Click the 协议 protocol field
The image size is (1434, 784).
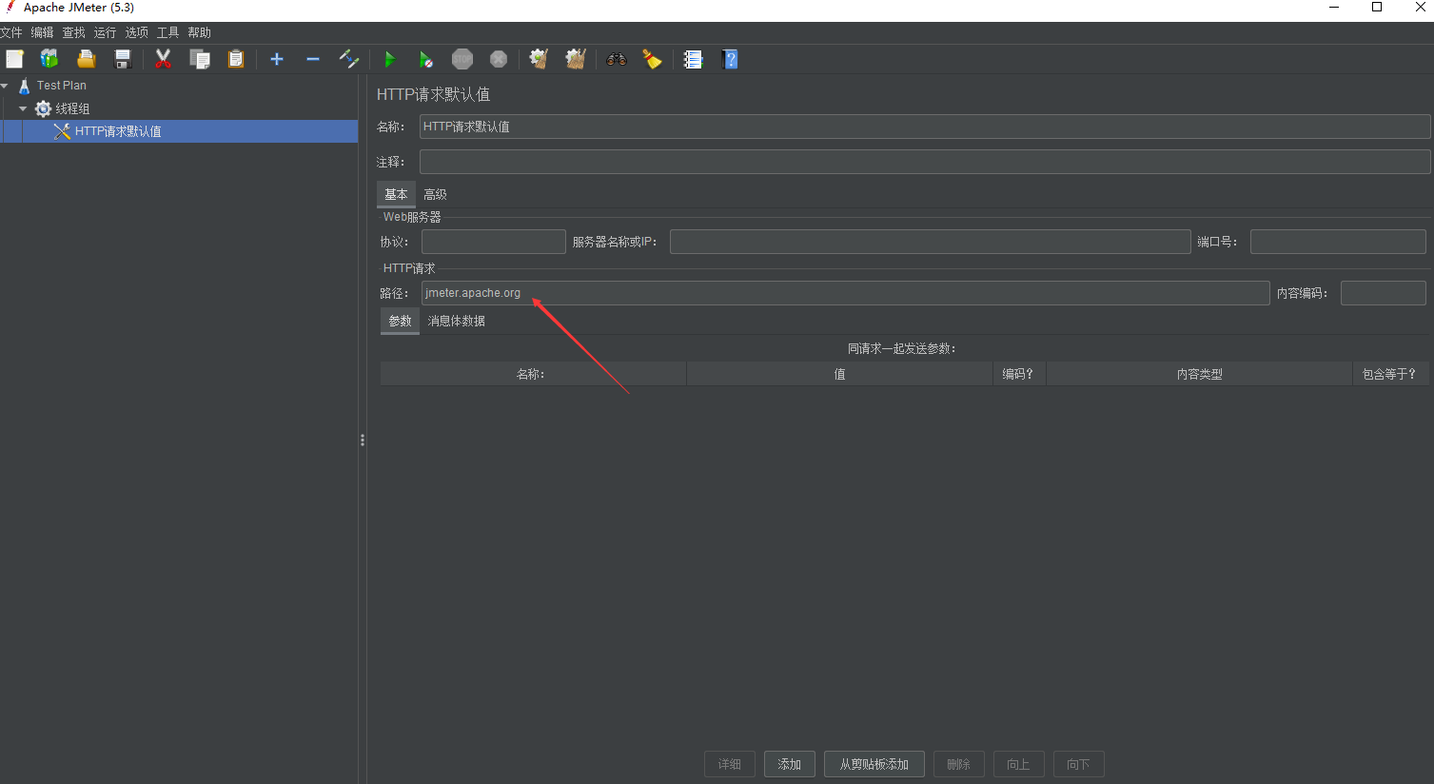point(494,242)
